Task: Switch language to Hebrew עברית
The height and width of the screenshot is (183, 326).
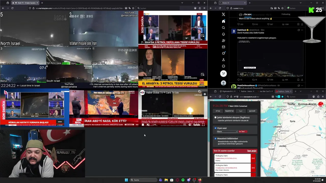Action: (218, 111)
